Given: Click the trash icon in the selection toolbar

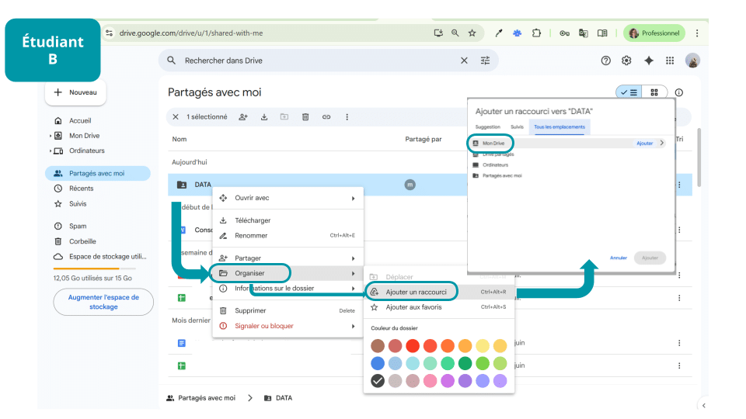Looking at the screenshot, I should pos(305,117).
